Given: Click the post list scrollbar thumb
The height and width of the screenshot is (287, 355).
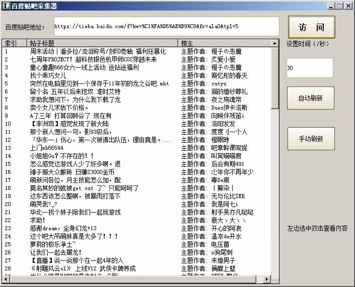Looking at the screenshot, I should [275, 75].
